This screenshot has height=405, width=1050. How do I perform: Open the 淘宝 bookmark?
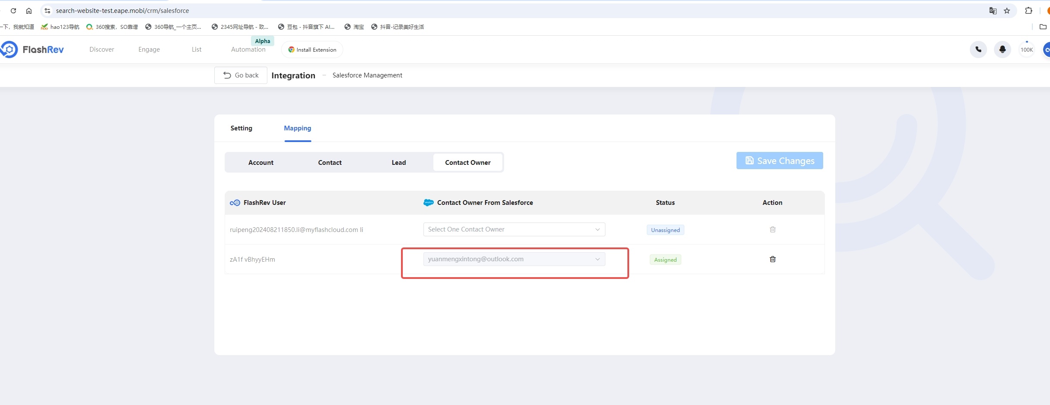[354, 27]
